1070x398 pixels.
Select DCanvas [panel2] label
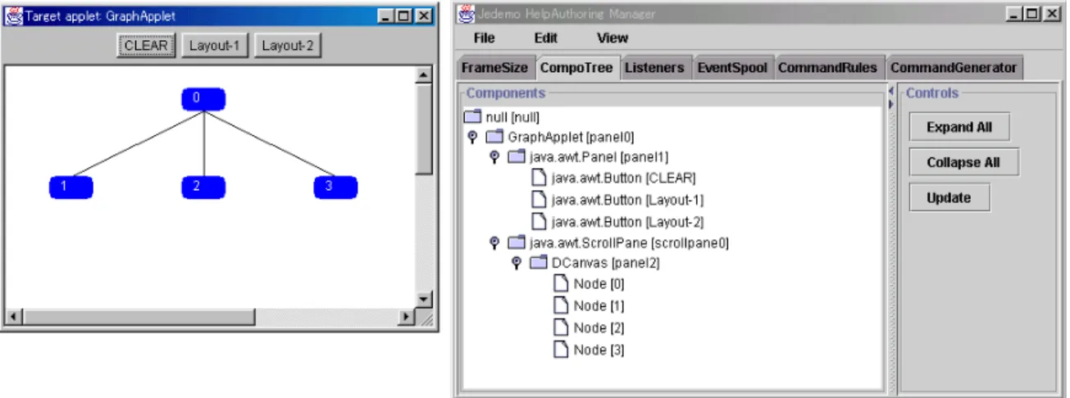(606, 264)
